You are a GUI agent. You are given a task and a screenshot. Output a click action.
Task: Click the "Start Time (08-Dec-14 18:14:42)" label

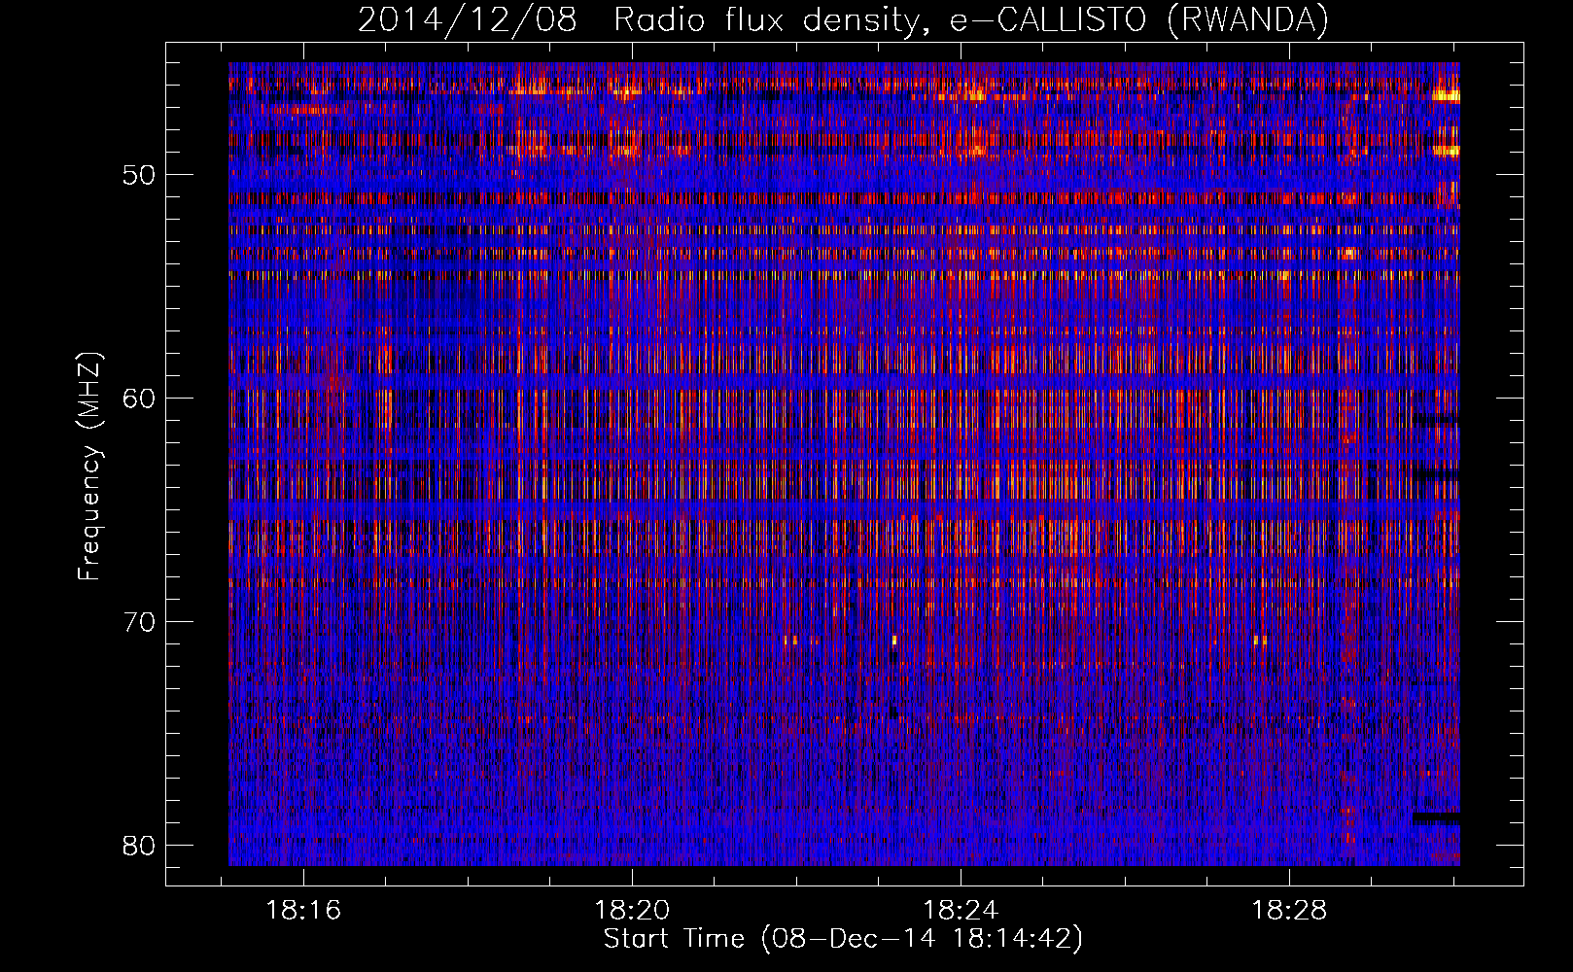[843, 939]
